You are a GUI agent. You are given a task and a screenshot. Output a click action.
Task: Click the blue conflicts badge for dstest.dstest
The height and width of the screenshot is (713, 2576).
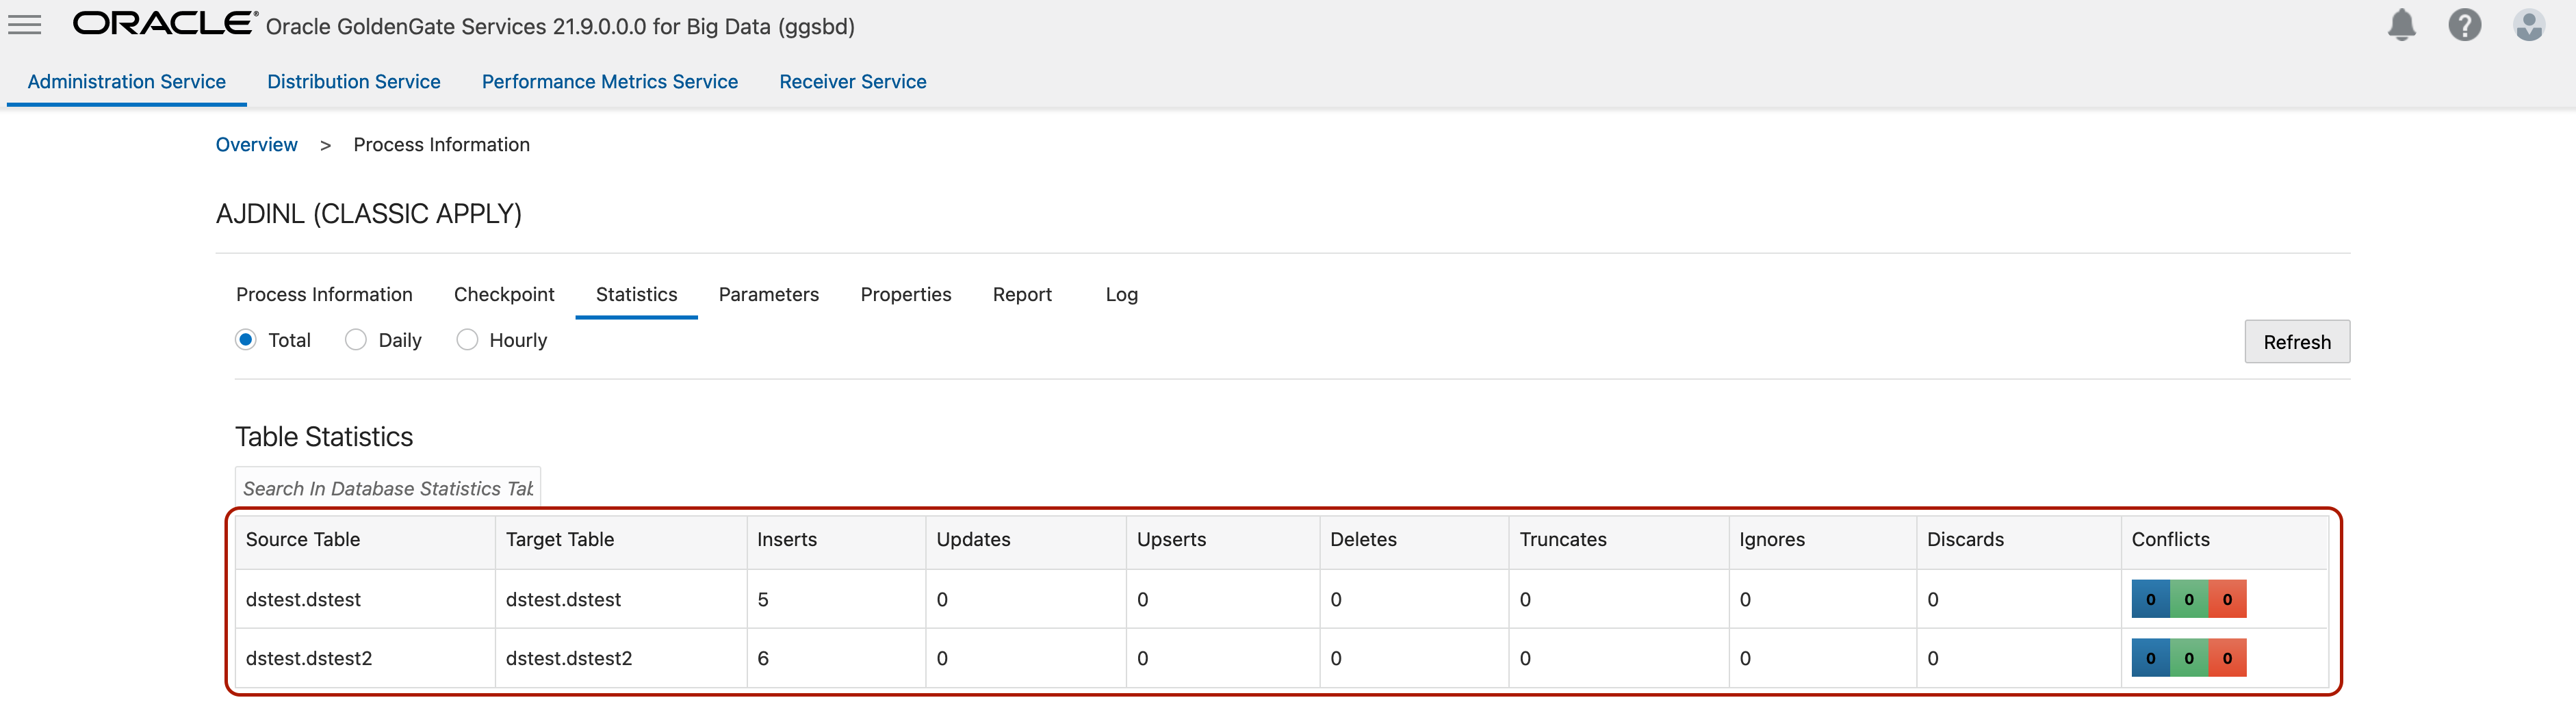pos(2150,600)
